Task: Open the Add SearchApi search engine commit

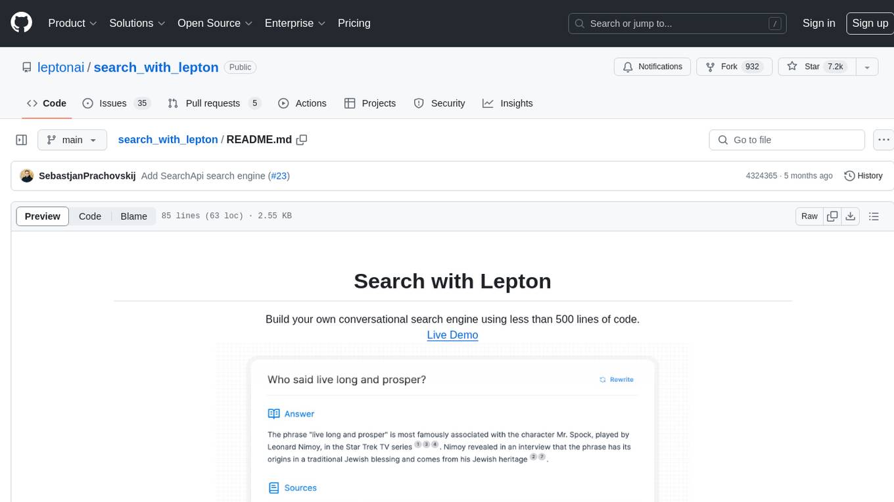Action: pyautogui.click(x=203, y=175)
